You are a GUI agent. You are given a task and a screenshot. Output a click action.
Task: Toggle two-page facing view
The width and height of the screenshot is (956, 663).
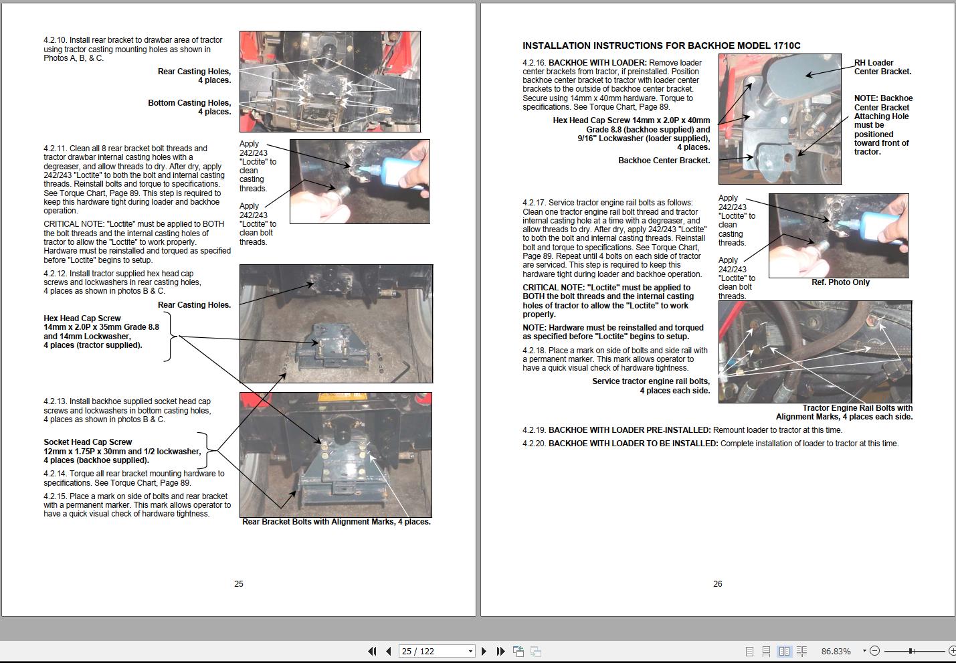(784, 651)
